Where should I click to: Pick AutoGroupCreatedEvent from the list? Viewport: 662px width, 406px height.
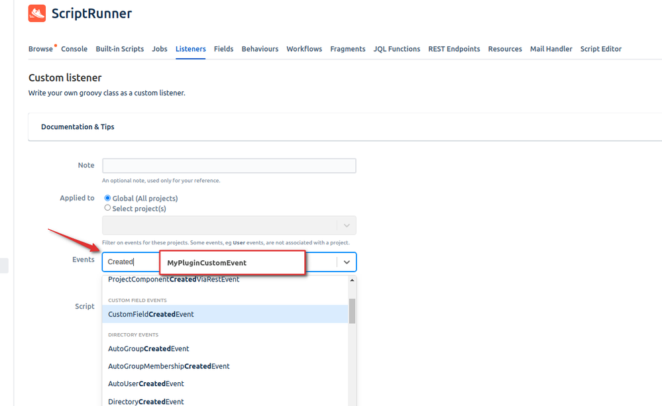[225, 348]
